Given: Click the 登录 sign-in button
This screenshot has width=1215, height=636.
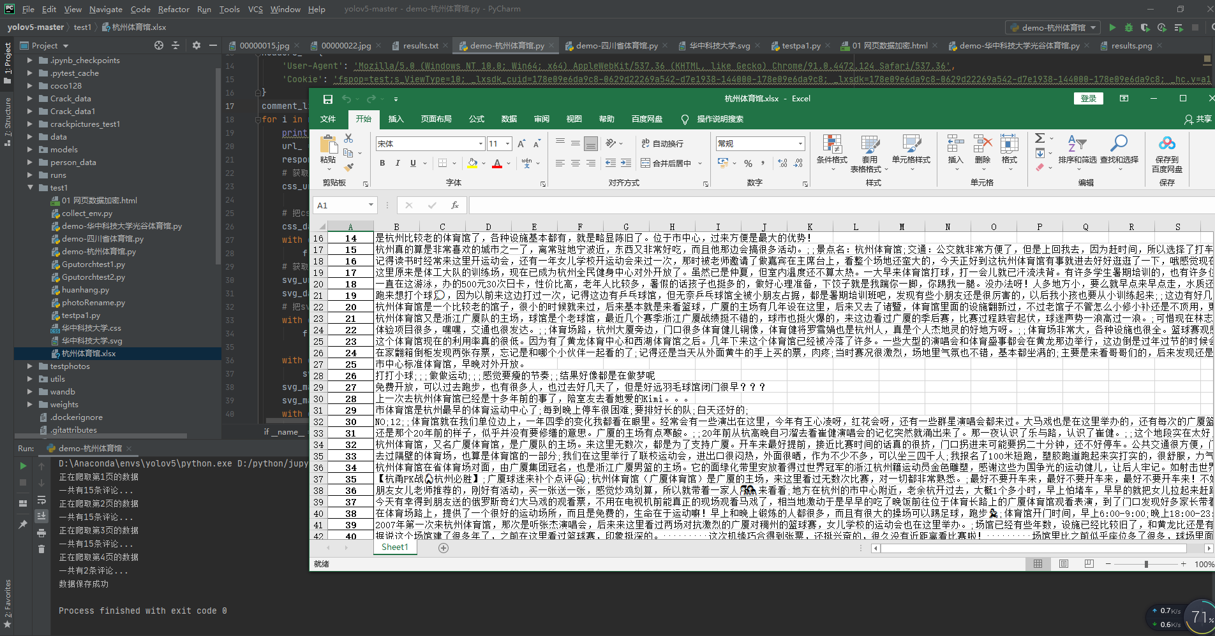Looking at the screenshot, I should pos(1088,99).
